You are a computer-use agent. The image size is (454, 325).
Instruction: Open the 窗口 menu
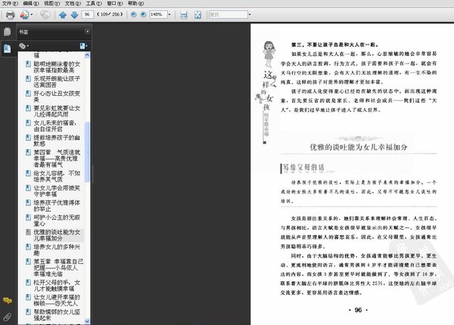[x=115, y=4]
